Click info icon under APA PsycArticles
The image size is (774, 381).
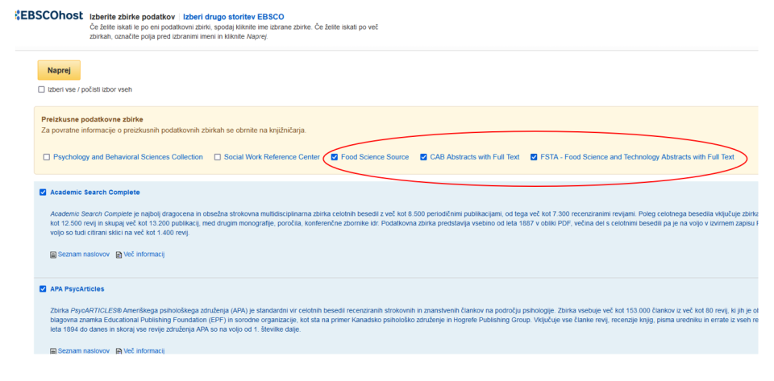pyautogui.click(x=119, y=351)
